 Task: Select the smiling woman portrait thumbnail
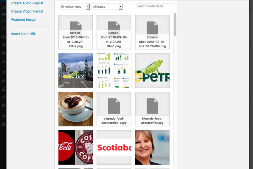[x=152, y=147]
